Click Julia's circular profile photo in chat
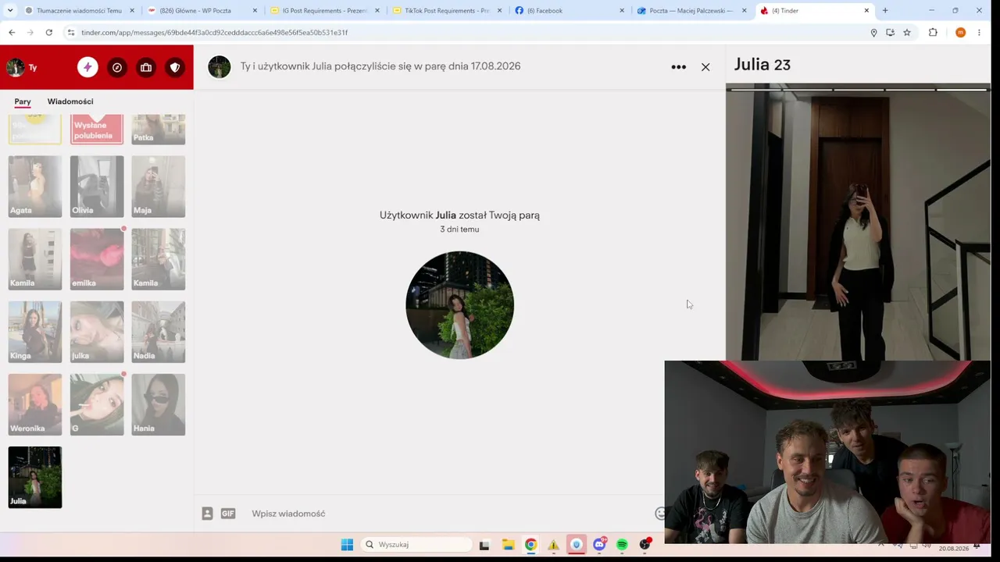The height and width of the screenshot is (562, 1000). pos(460,305)
